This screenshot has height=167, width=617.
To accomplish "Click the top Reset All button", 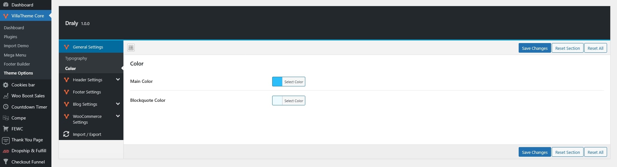I will [595, 48].
